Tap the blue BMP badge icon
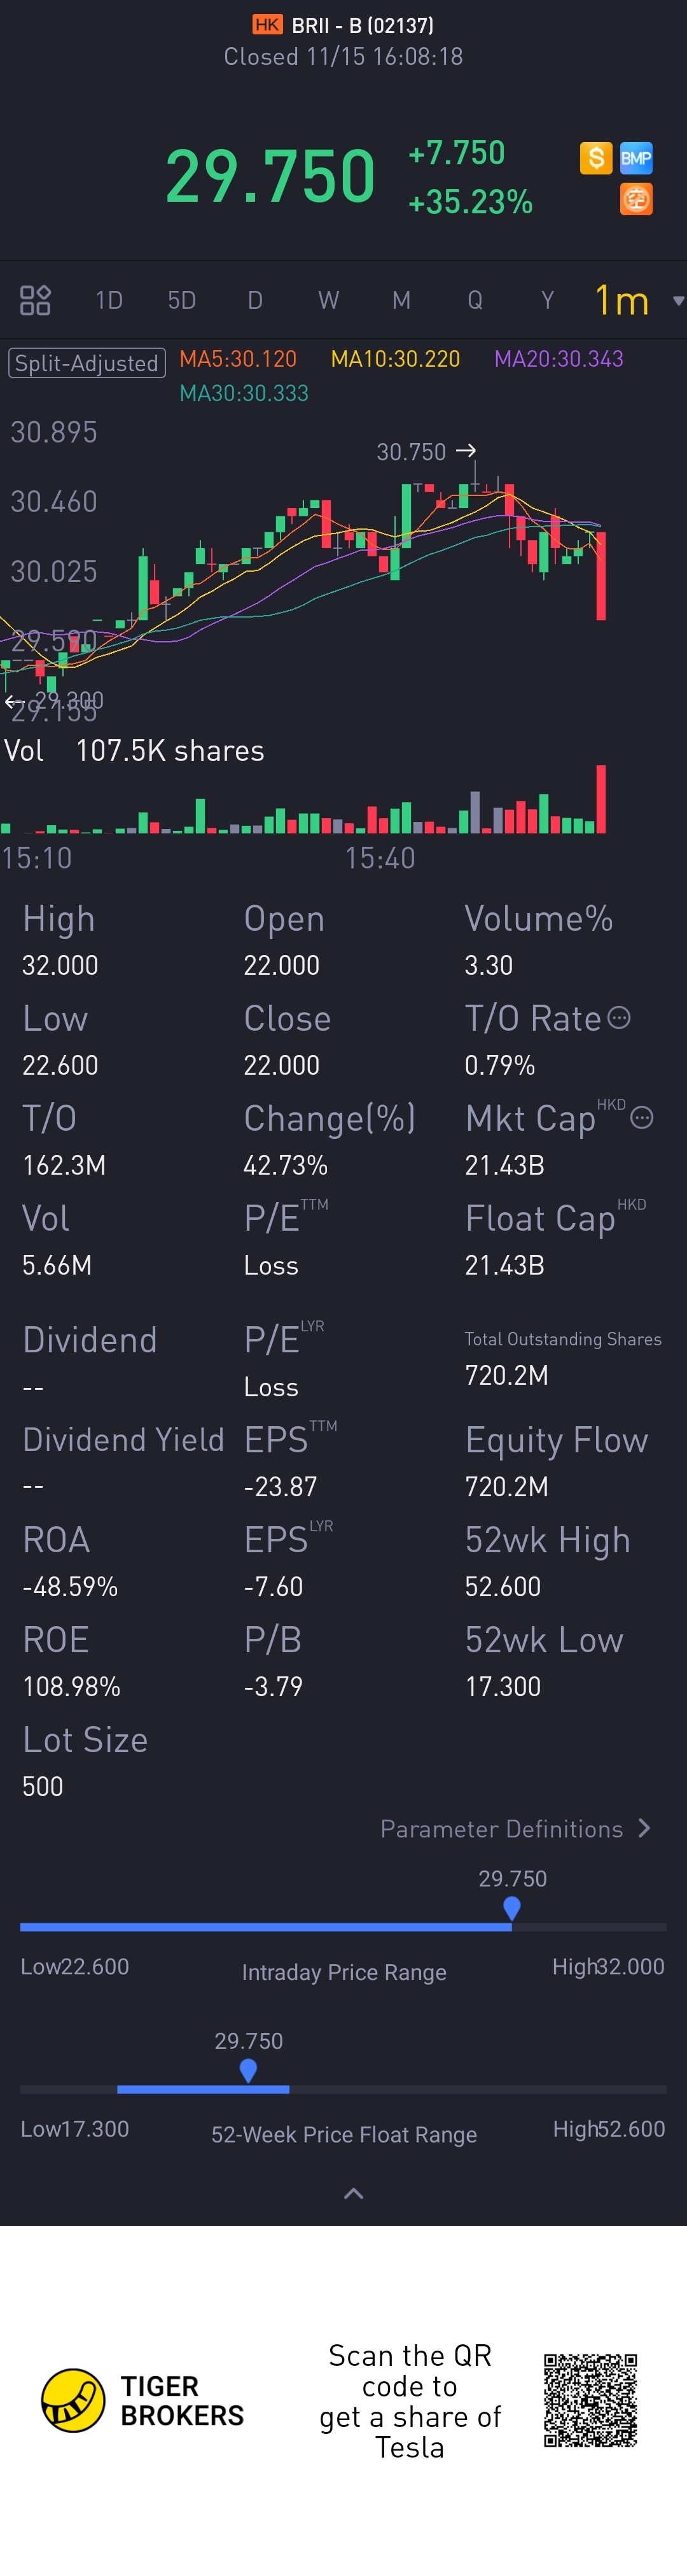Viewport: 687px width, 2576px height. point(636,157)
